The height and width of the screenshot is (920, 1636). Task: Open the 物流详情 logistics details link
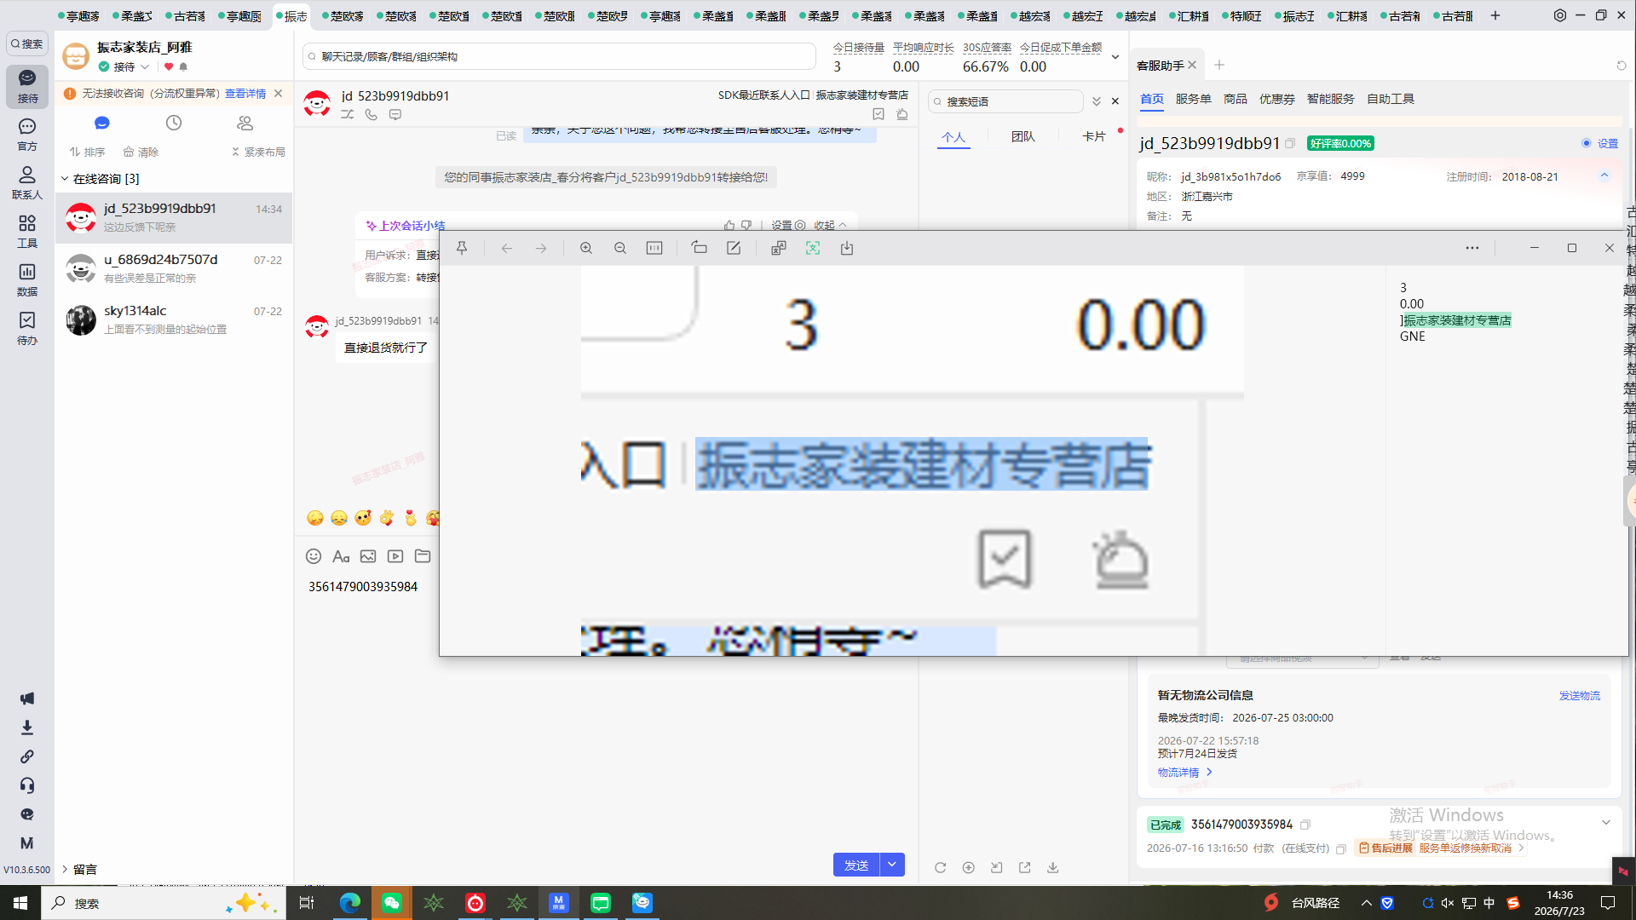click(1184, 773)
